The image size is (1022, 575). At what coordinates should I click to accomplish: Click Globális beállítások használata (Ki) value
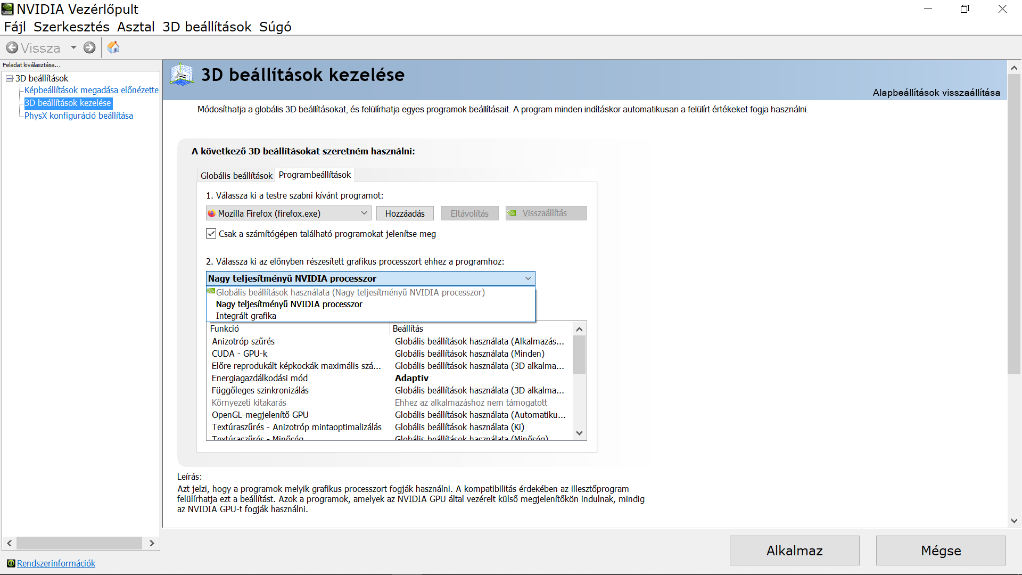tap(459, 427)
